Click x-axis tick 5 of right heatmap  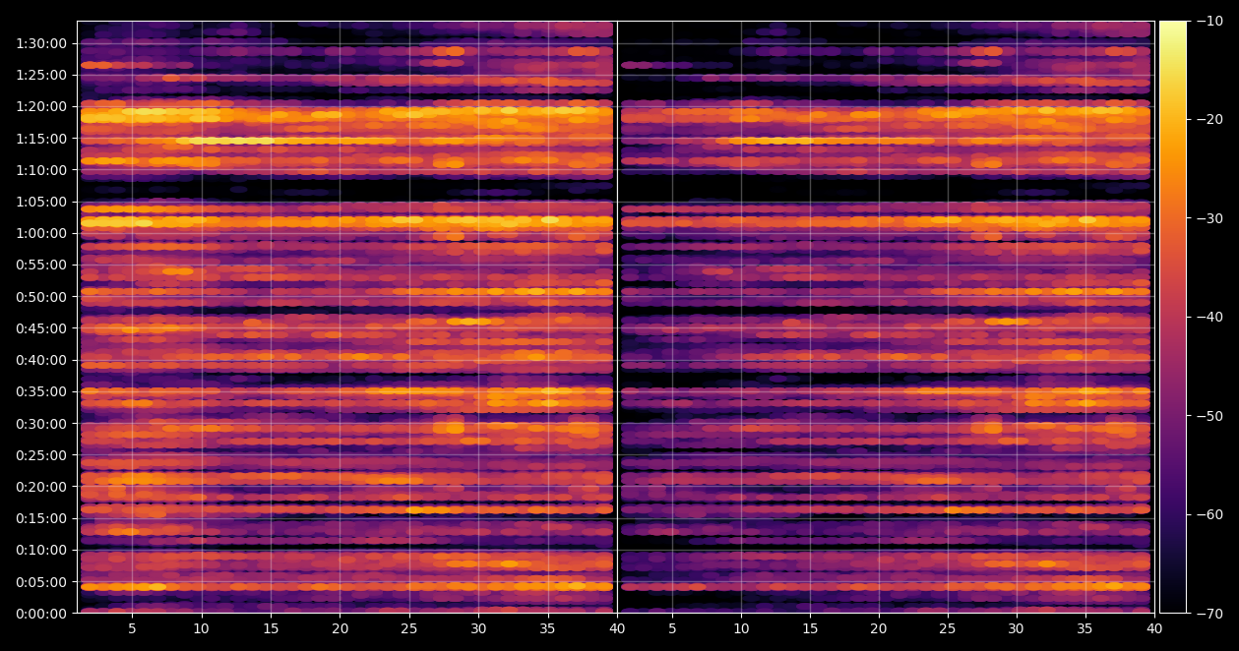[x=672, y=629]
